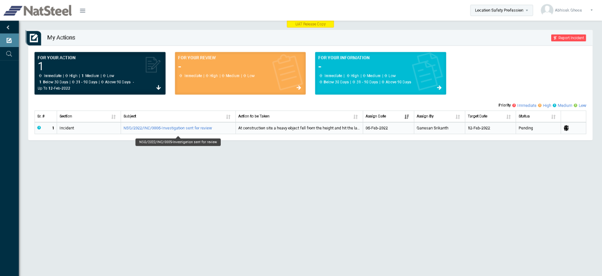Click the document-pencil icon on For Your Action card
The width and height of the screenshot is (602, 276).
click(x=153, y=64)
